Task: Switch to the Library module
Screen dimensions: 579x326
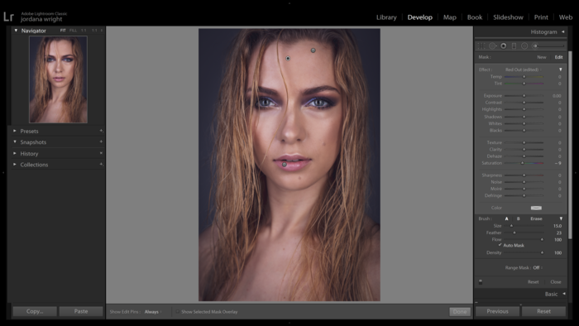Action: coord(386,17)
